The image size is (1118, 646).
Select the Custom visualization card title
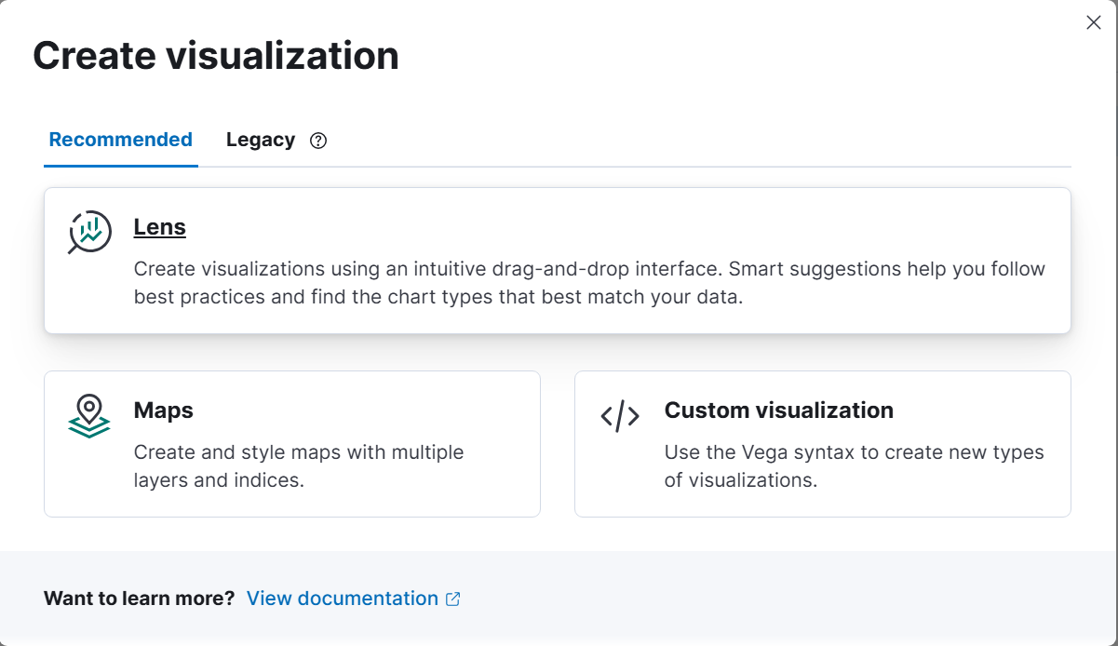(x=779, y=410)
